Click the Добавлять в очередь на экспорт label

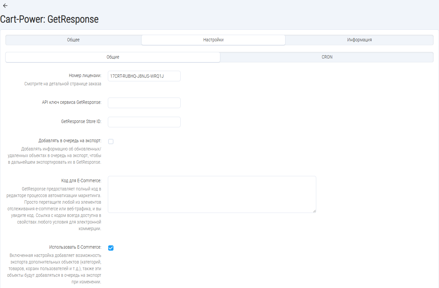(x=70, y=141)
